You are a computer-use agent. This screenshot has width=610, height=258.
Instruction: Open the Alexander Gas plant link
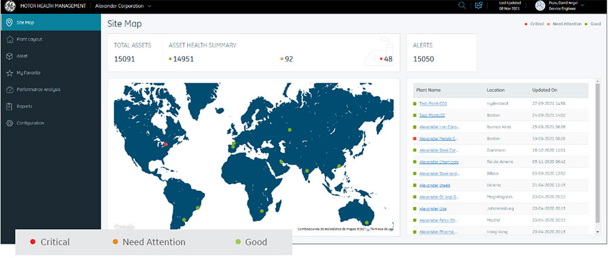tap(432, 209)
